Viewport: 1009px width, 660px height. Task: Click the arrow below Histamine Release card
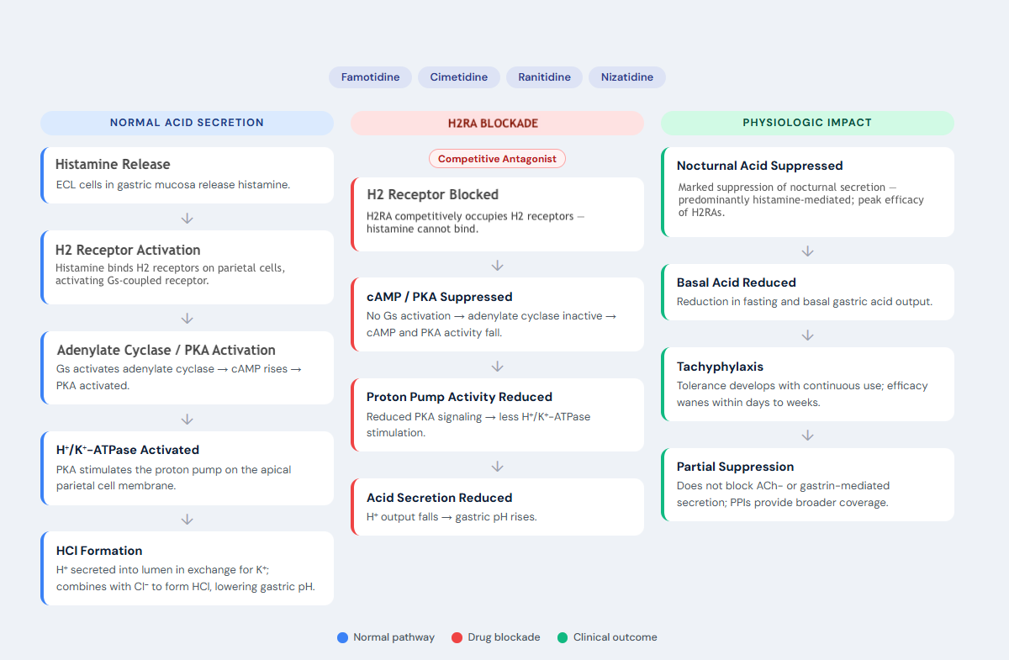[187, 218]
